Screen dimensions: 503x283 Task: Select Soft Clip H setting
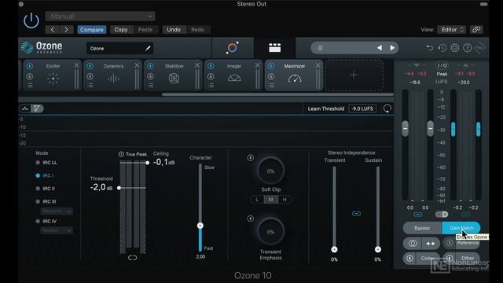[x=285, y=200]
